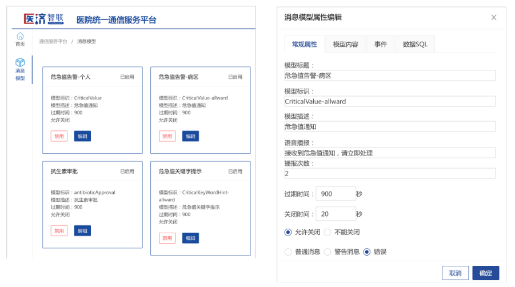Confirm with the 确定 button

pos(486,273)
